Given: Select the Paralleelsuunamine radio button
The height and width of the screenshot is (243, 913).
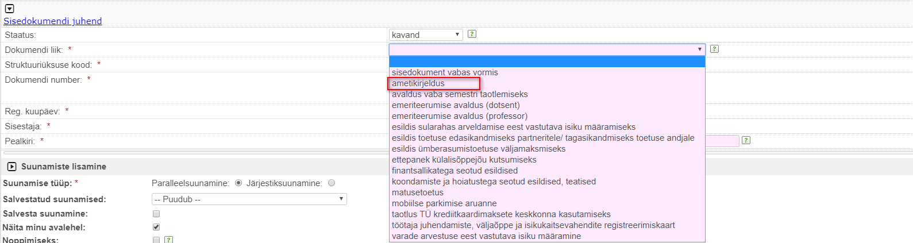Looking at the screenshot, I should point(238,183).
